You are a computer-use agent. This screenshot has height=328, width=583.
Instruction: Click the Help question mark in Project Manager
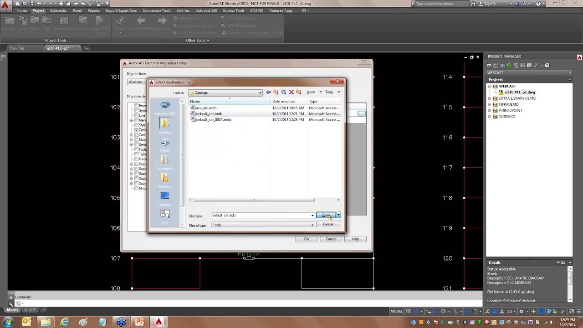tap(547, 66)
